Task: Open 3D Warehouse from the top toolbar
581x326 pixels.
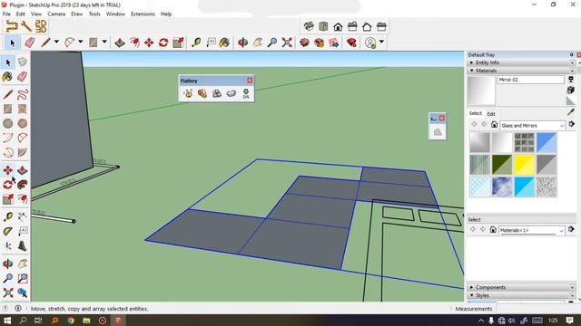Action: click(304, 43)
